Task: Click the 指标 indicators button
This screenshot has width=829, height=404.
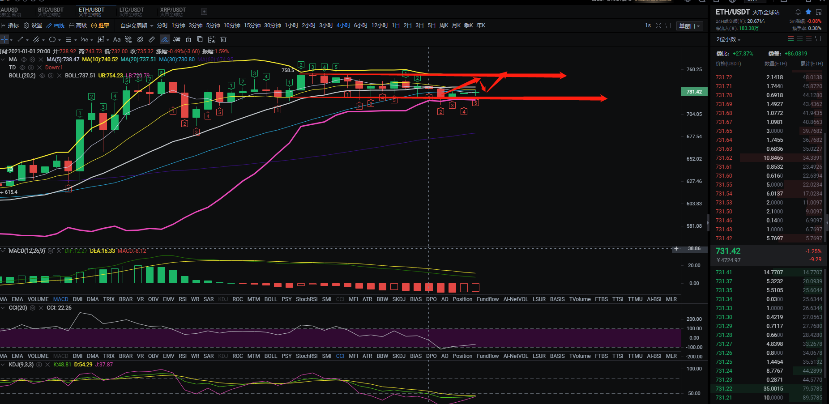Action: pyautogui.click(x=10, y=26)
